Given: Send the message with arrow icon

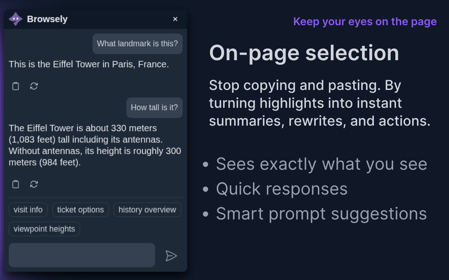Looking at the screenshot, I should (171, 256).
